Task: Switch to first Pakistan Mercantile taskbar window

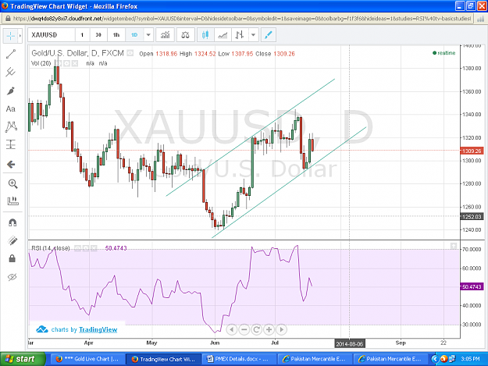Action: coord(314,359)
